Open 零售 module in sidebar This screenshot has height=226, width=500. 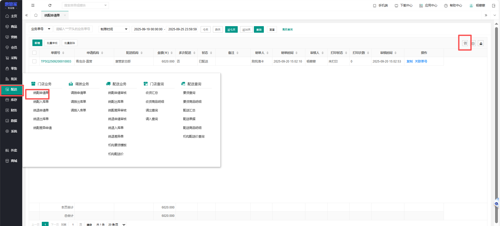11,69
